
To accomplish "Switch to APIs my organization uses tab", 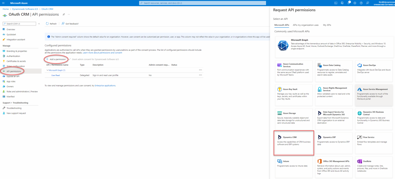I will [x=306, y=25].
